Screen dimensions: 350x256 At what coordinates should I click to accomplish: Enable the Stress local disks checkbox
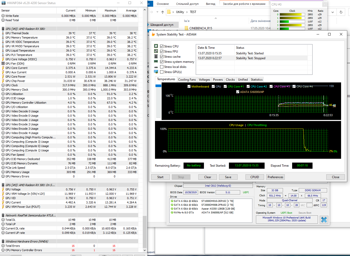pyautogui.click(x=162, y=67)
